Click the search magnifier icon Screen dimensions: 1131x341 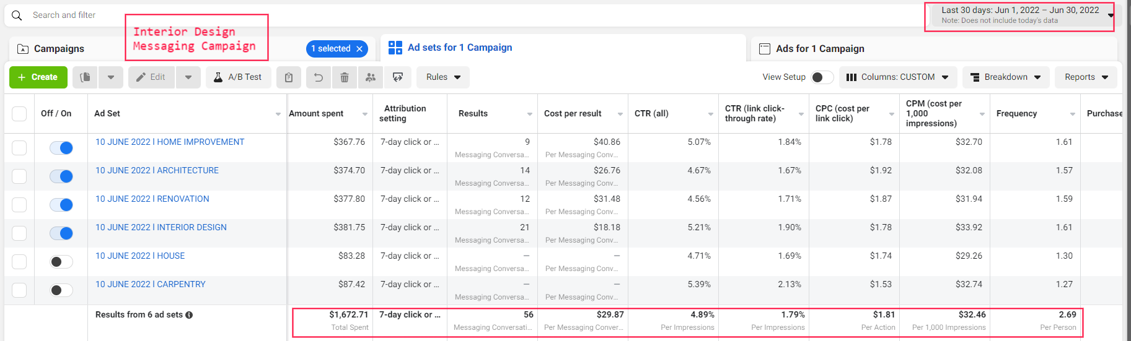pos(17,15)
